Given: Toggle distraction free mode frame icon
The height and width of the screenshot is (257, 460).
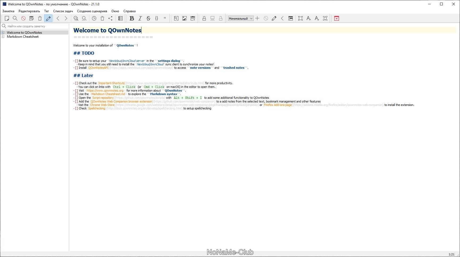Looking at the screenshot, I should tap(300, 18).
